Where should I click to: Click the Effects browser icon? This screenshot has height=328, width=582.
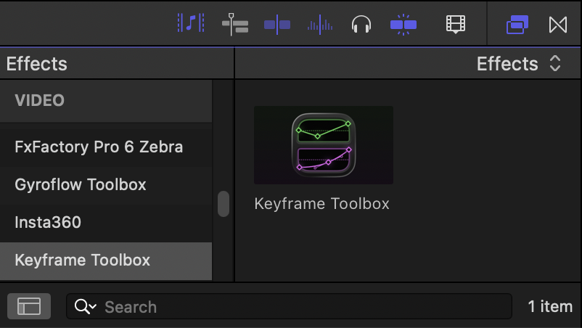[517, 25]
